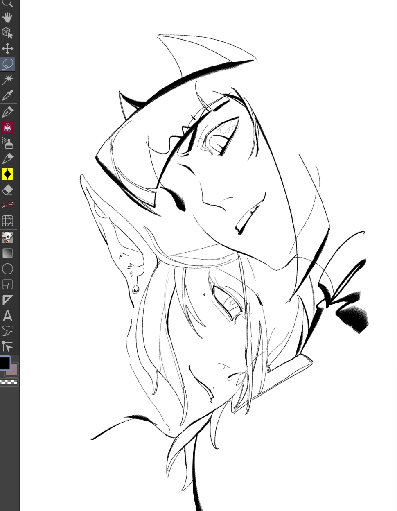Select the pink 2.0 custom tool

(x=7, y=205)
